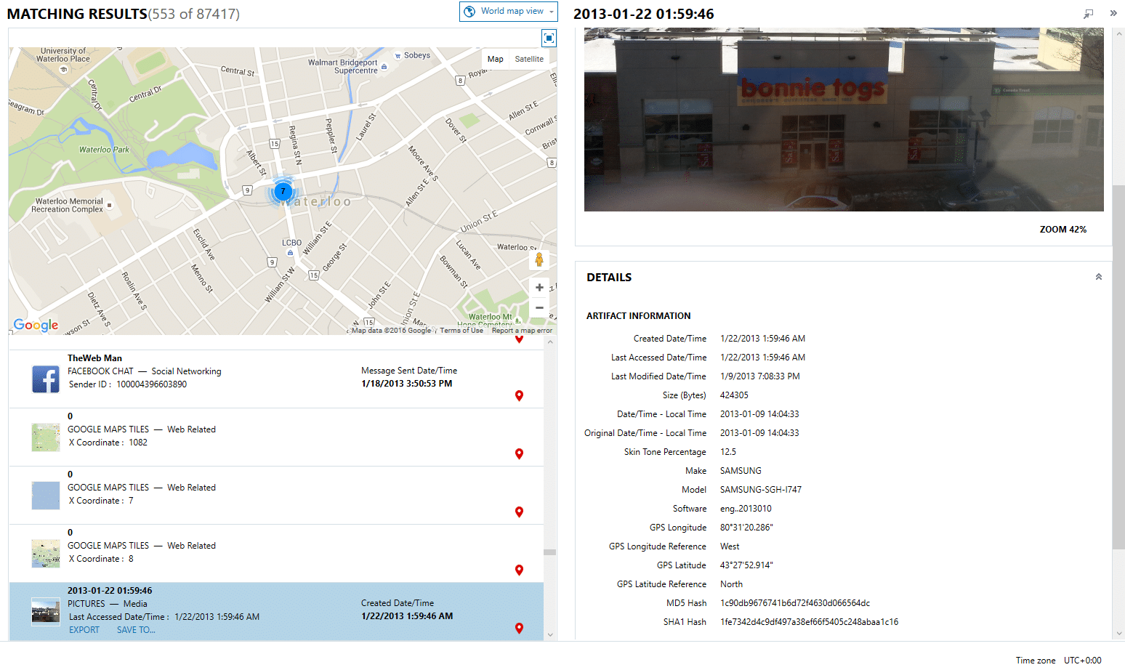1125x670 pixels.
Task: Select Last Modified value 1/9/2013 7:08:33 PM
Action: coord(760,376)
